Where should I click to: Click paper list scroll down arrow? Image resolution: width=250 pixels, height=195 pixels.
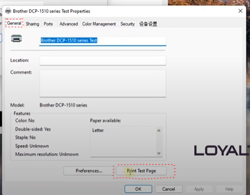pos(159,153)
